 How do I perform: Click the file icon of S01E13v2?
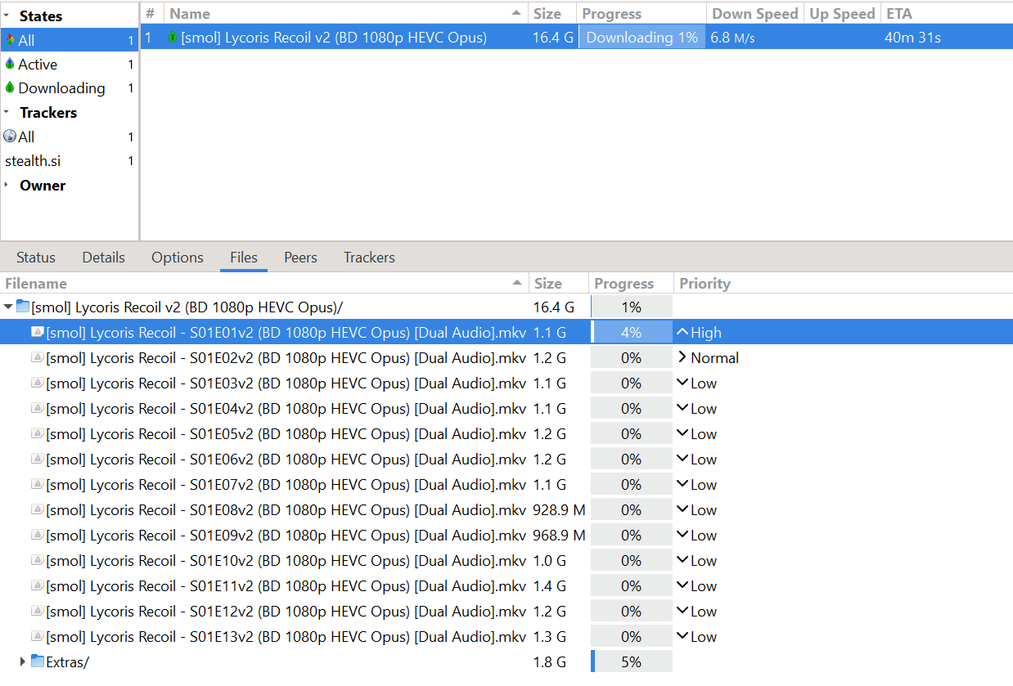(37, 636)
